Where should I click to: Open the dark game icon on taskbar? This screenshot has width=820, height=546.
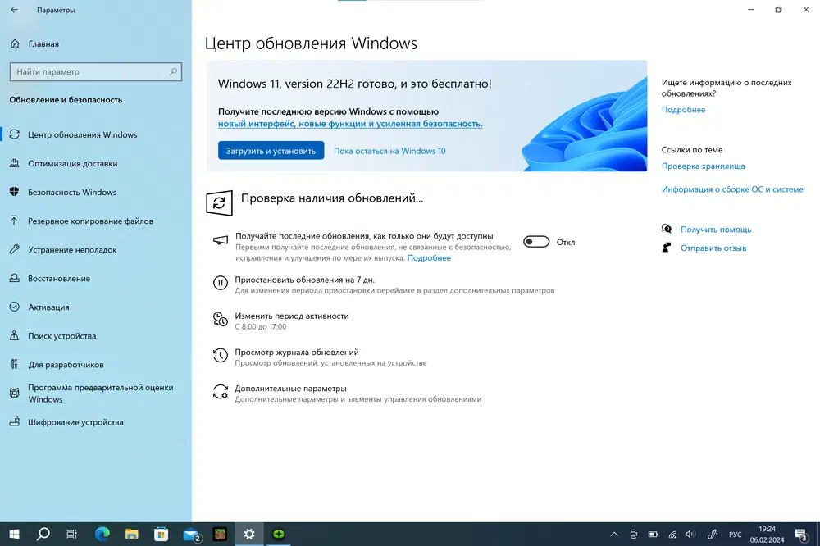[220, 534]
